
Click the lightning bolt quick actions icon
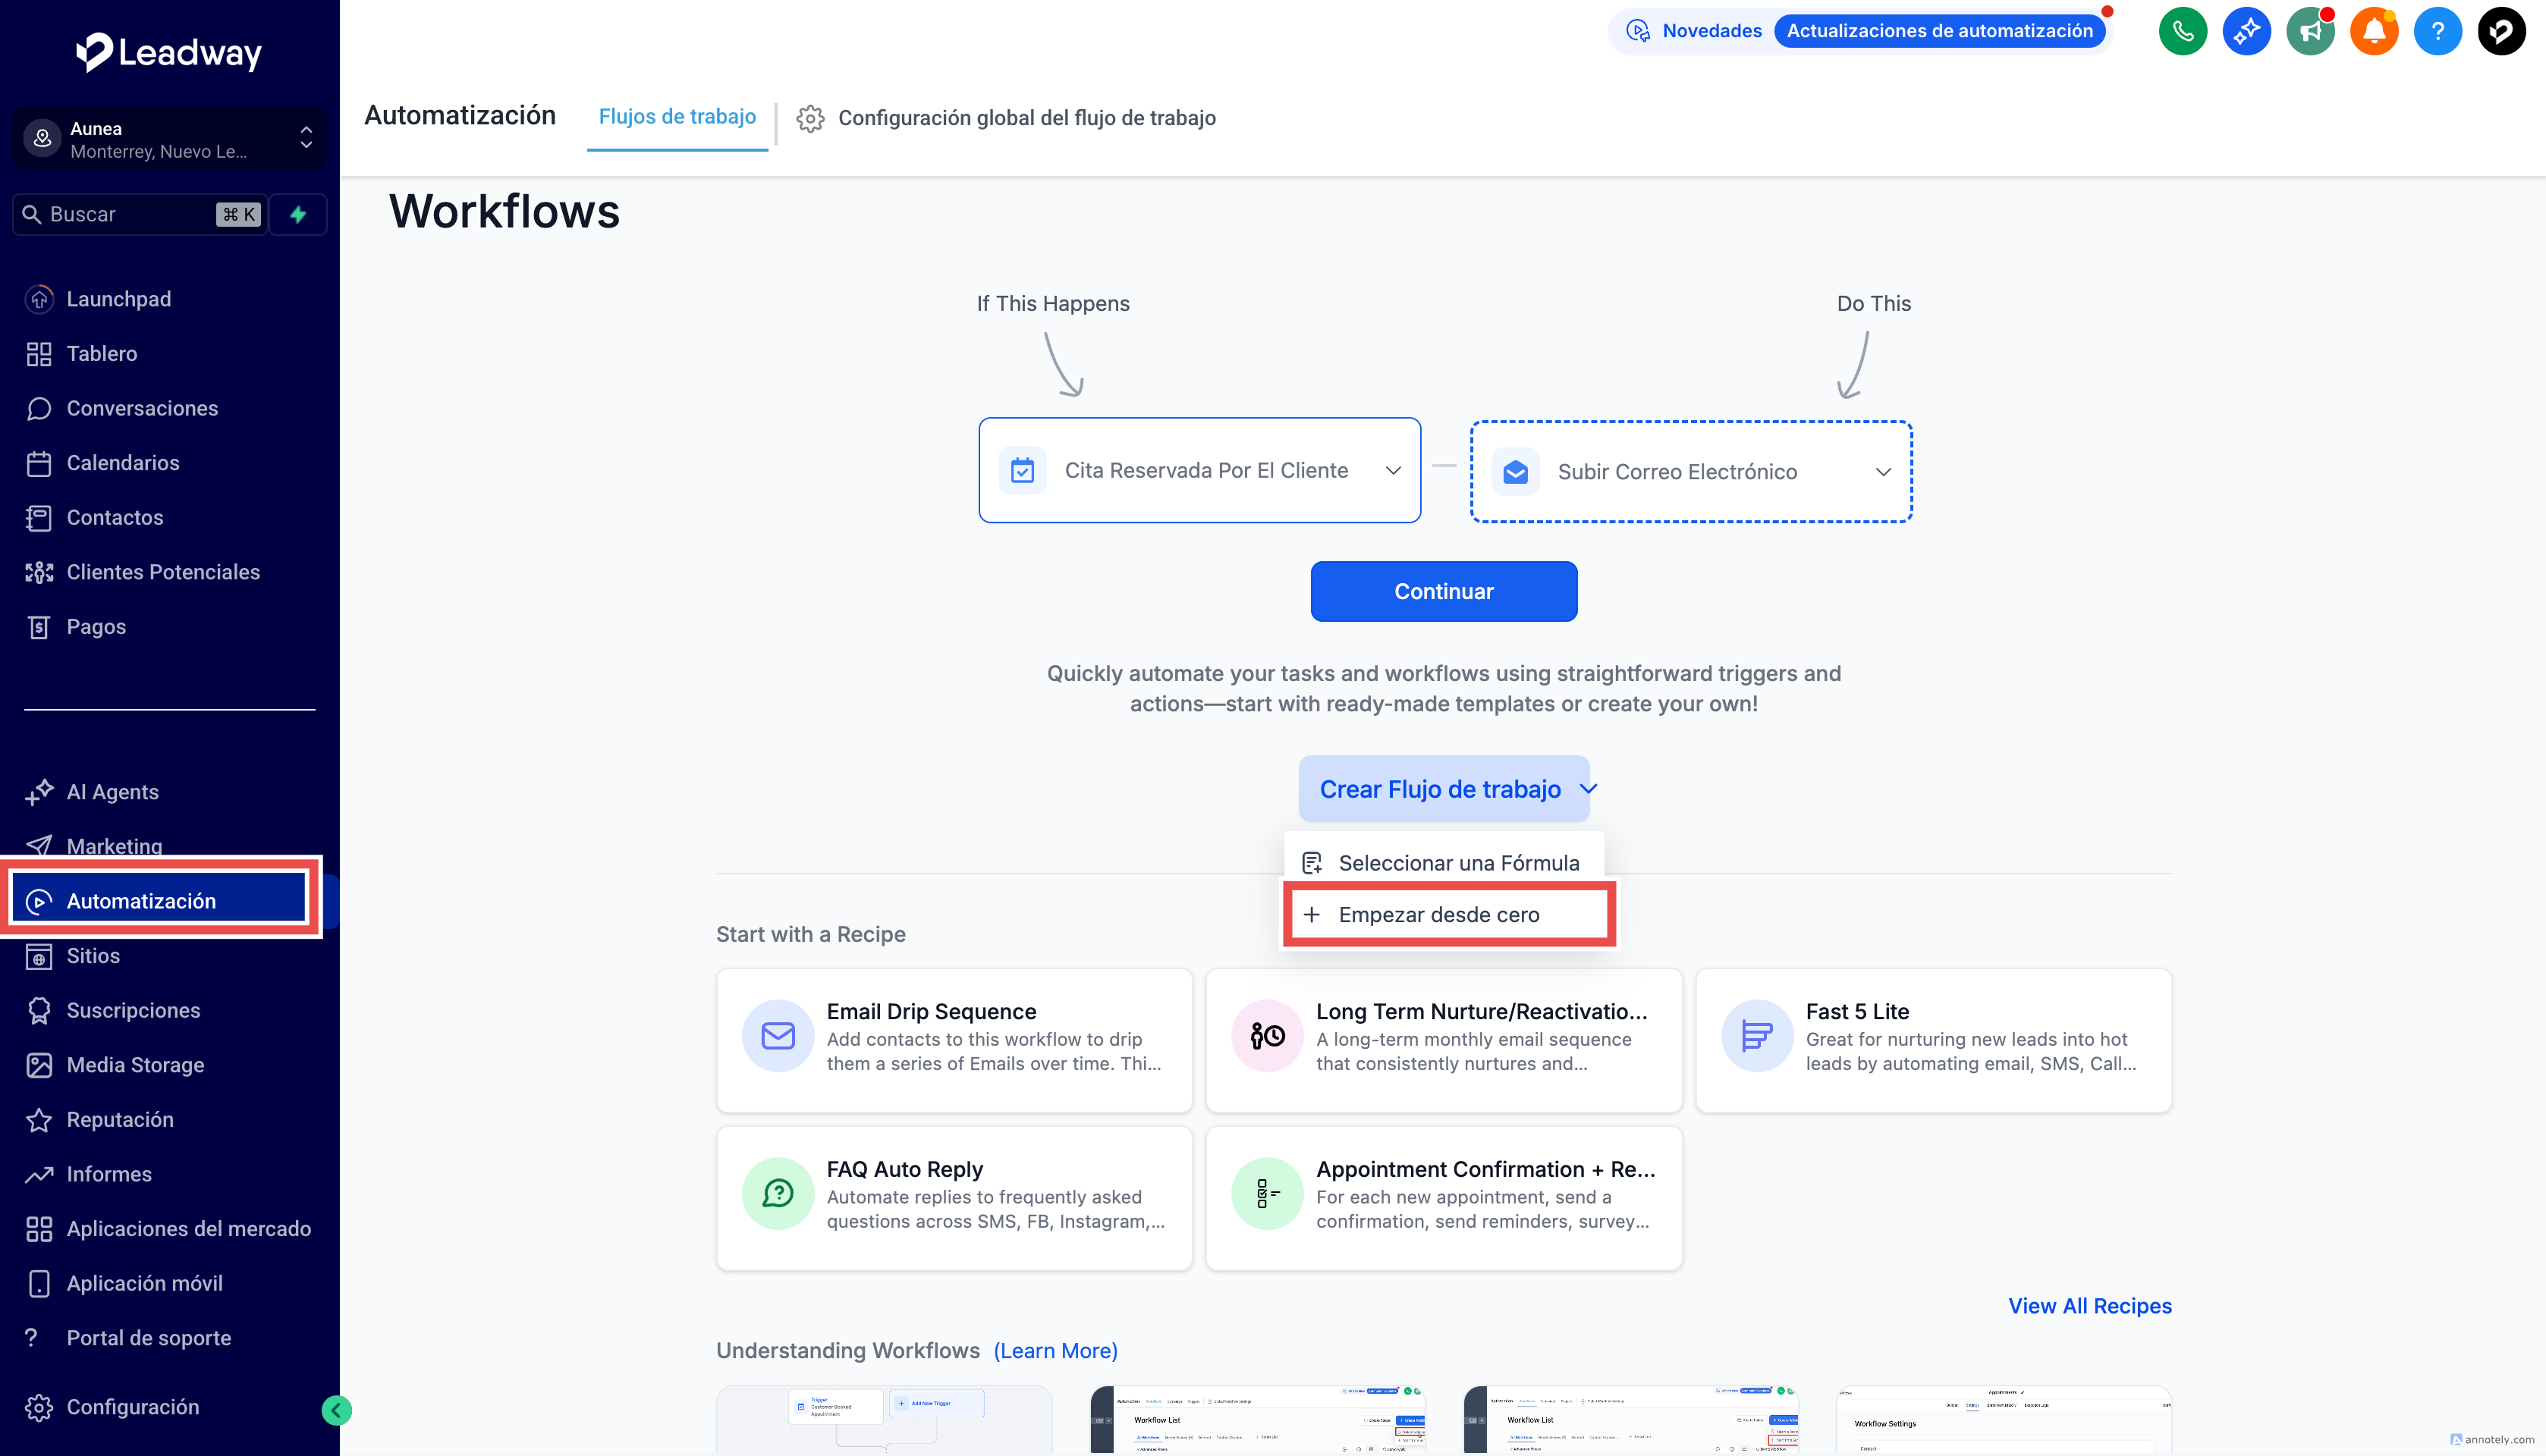tap(298, 214)
